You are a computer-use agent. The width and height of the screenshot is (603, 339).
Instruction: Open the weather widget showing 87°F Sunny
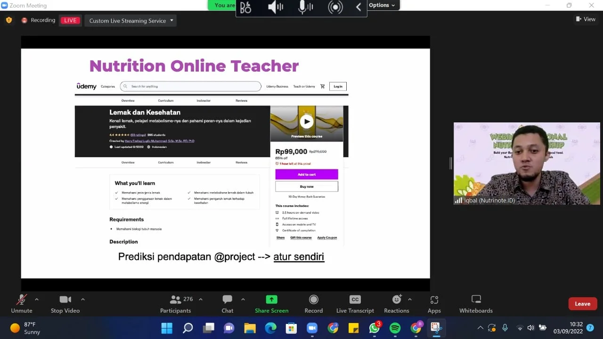point(25,328)
